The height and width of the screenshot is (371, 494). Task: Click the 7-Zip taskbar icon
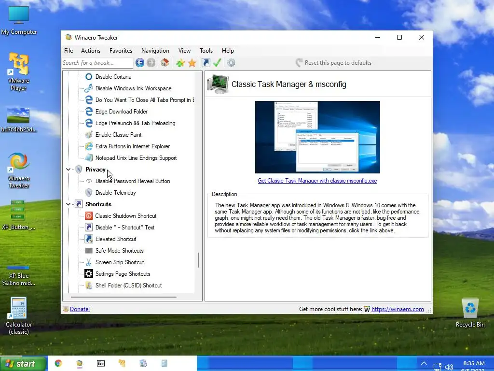tap(101, 363)
